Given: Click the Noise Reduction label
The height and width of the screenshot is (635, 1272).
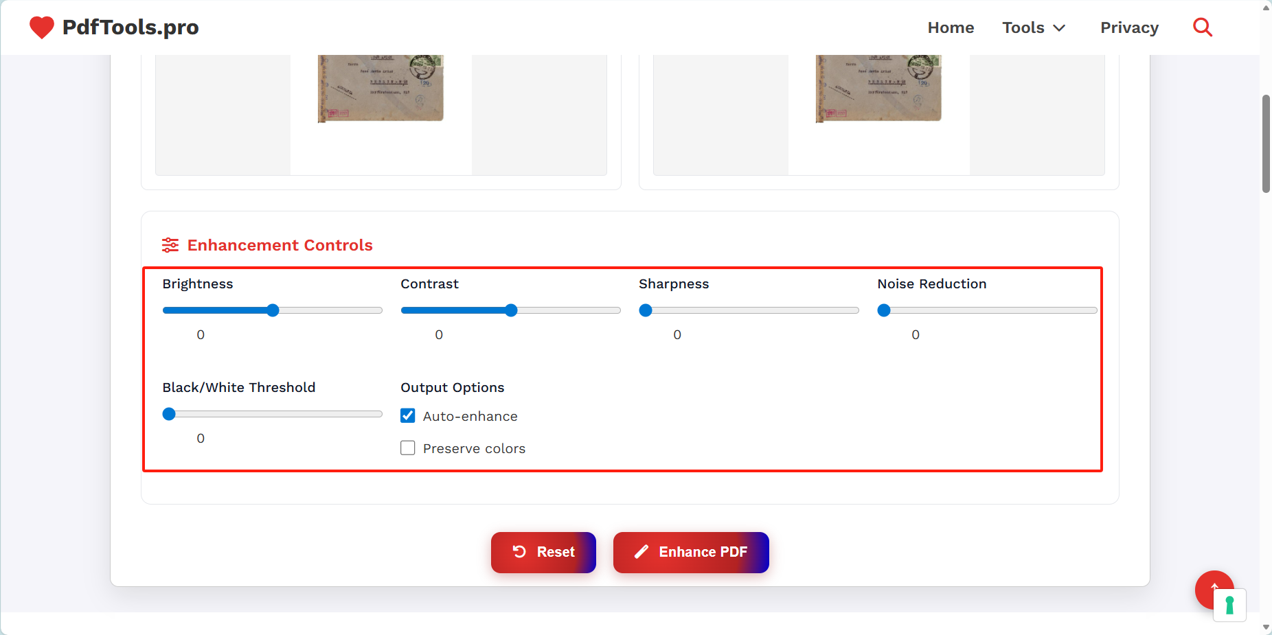Looking at the screenshot, I should pos(932,284).
